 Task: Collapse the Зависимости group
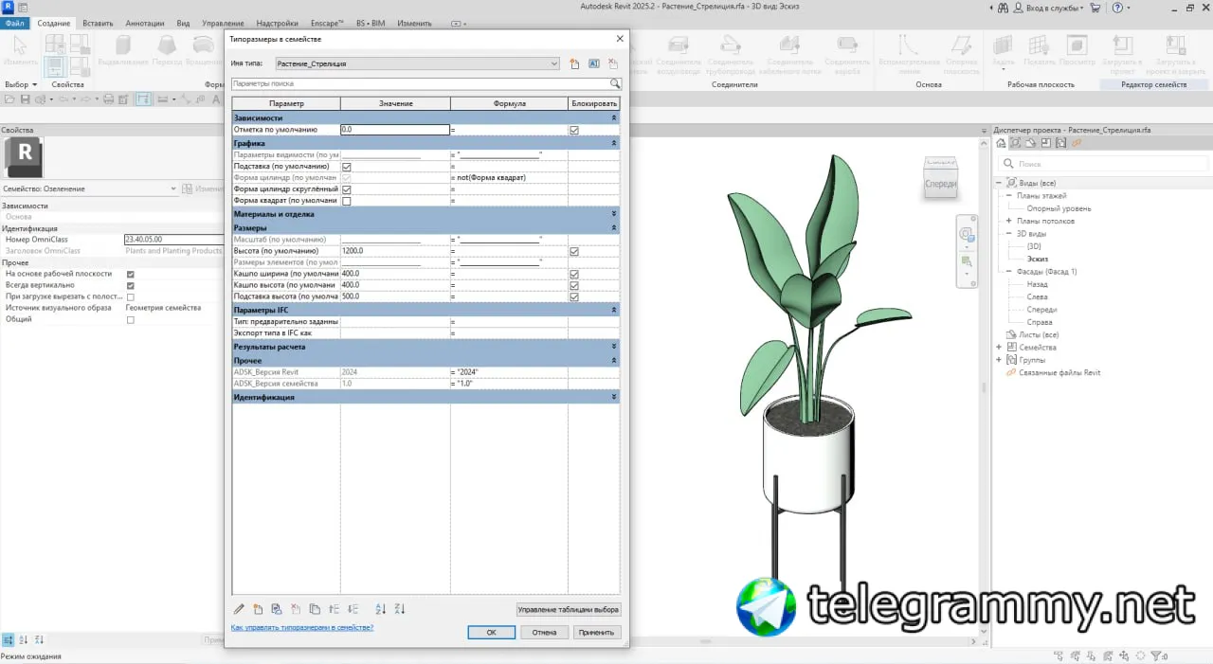[x=614, y=117]
